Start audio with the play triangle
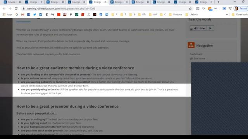 click(210, 28)
